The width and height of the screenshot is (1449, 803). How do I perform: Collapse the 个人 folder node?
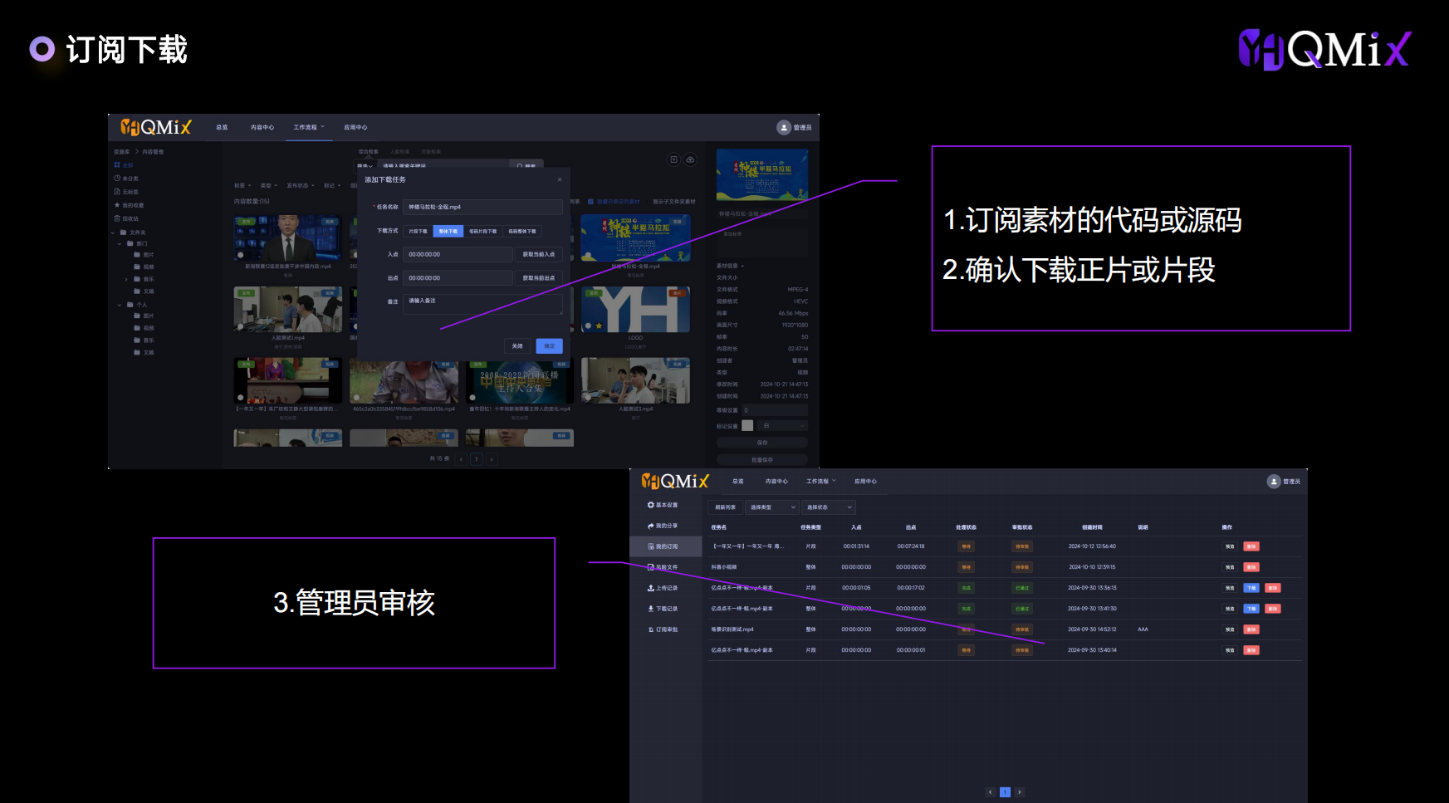point(120,305)
